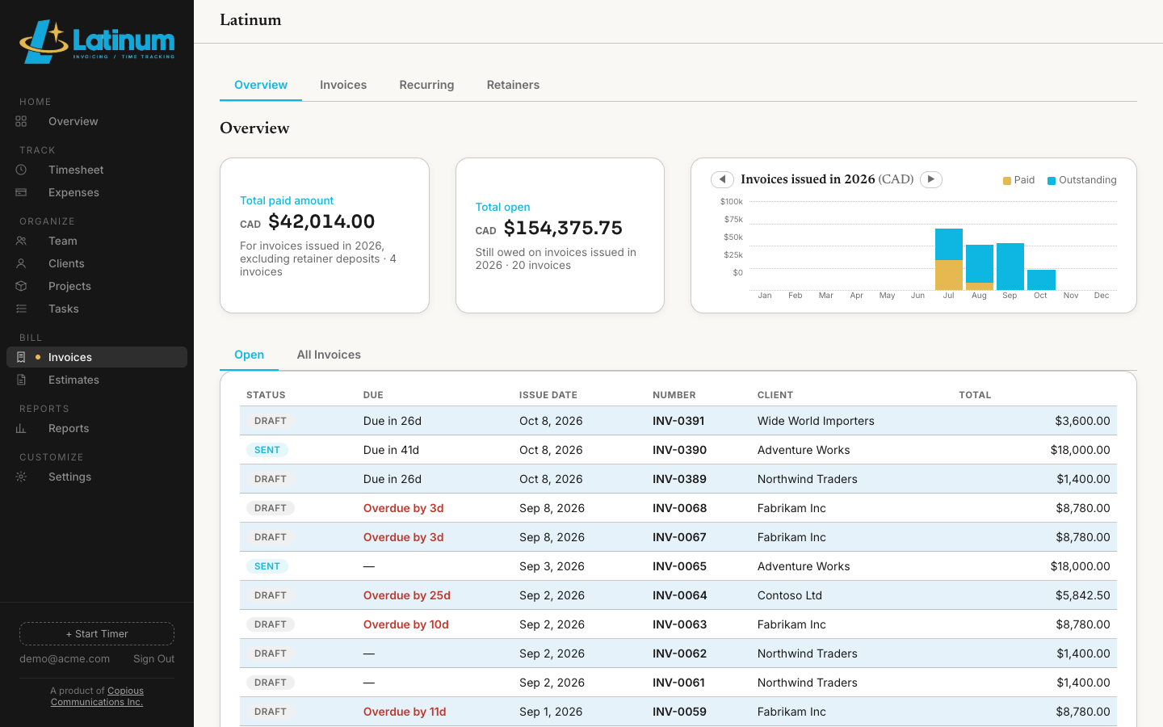Open Copious Communications Inc. link
1163x727 pixels.
point(97,696)
